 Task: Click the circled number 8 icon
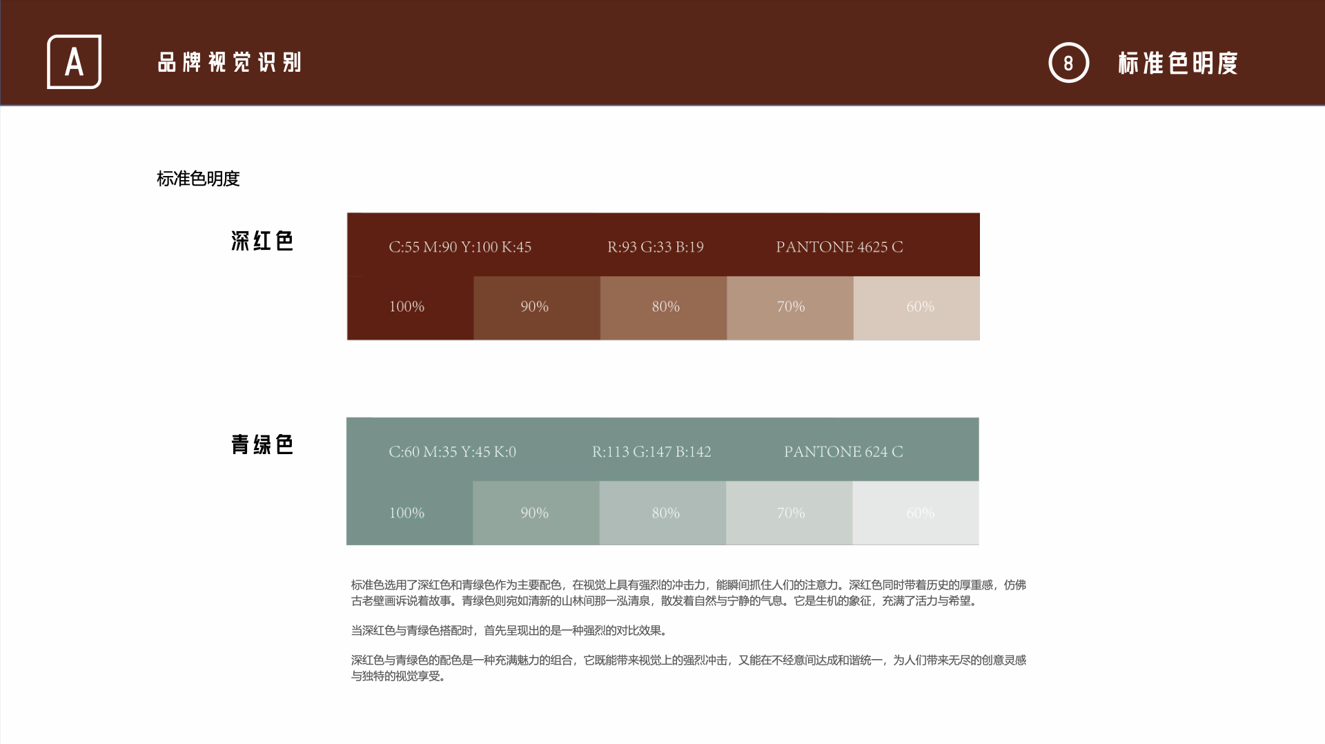pos(1068,63)
